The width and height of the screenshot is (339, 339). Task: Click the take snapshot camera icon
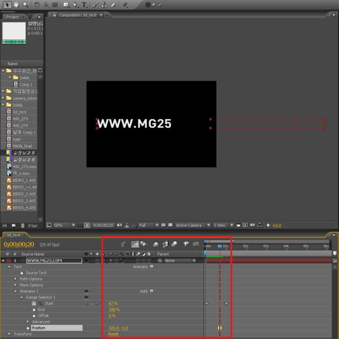(x=120, y=225)
